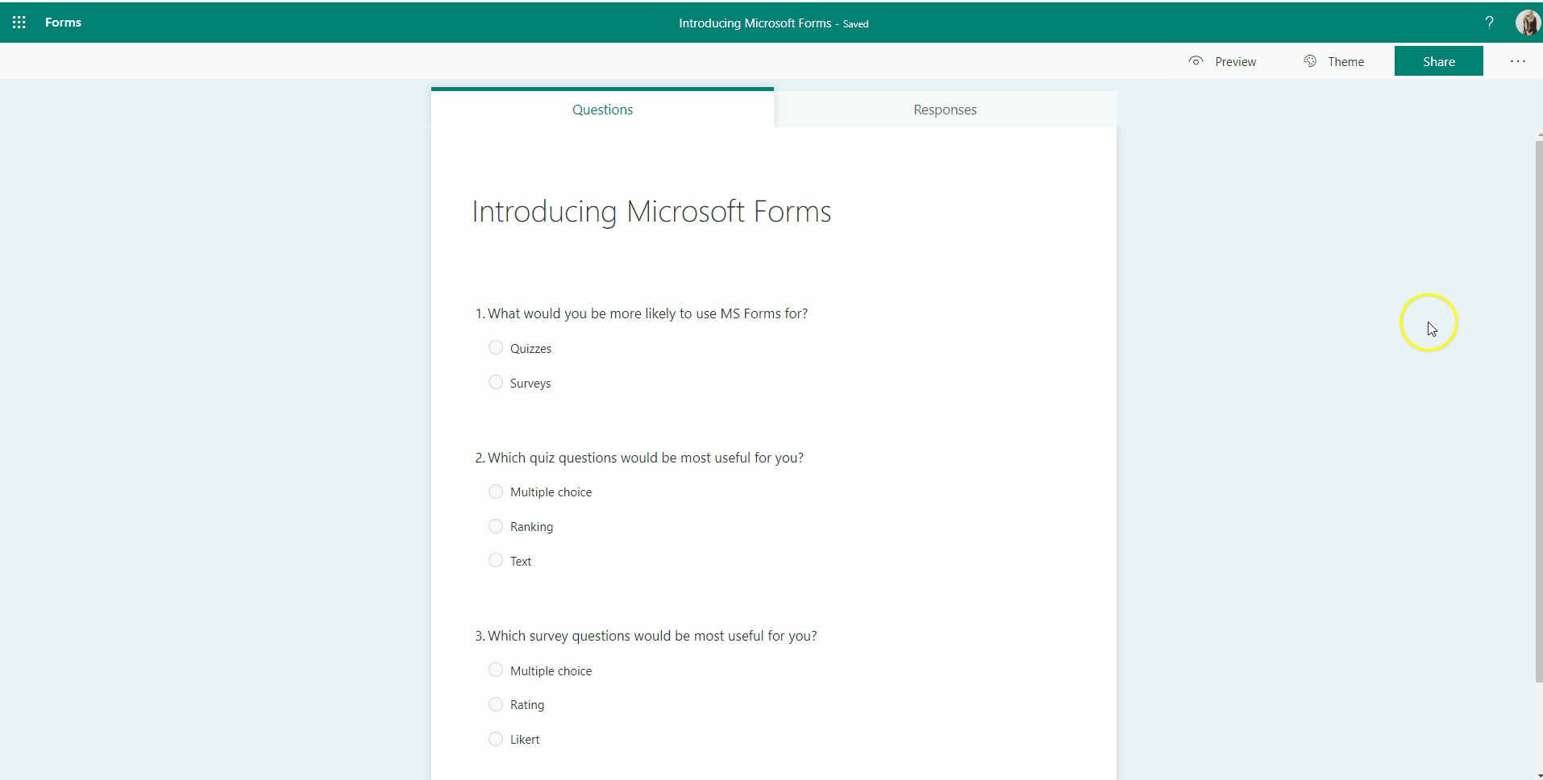Select the Surveys radio option
Screen dimensions: 1543x780
pyautogui.click(x=496, y=382)
